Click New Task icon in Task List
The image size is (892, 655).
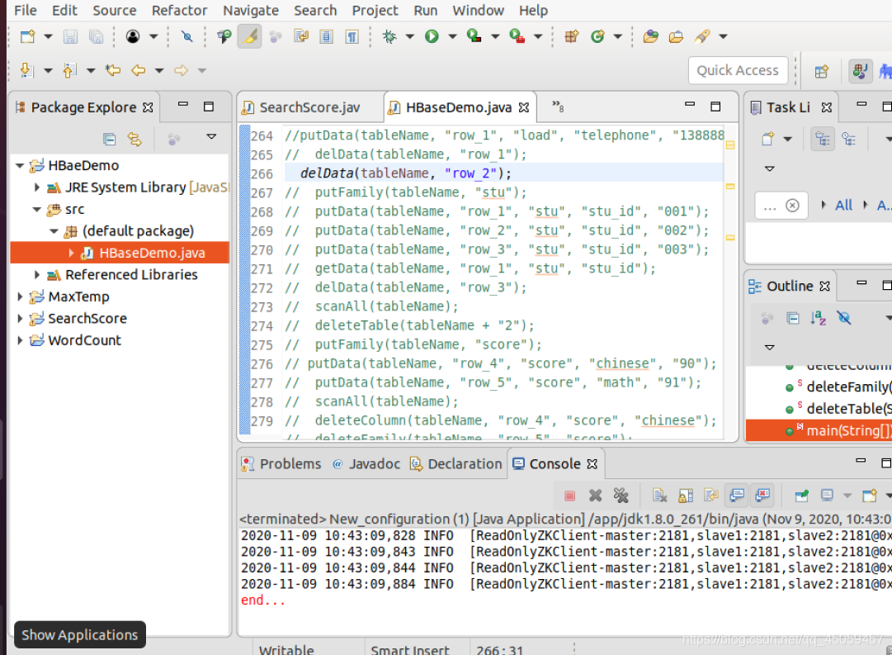(x=768, y=139)
